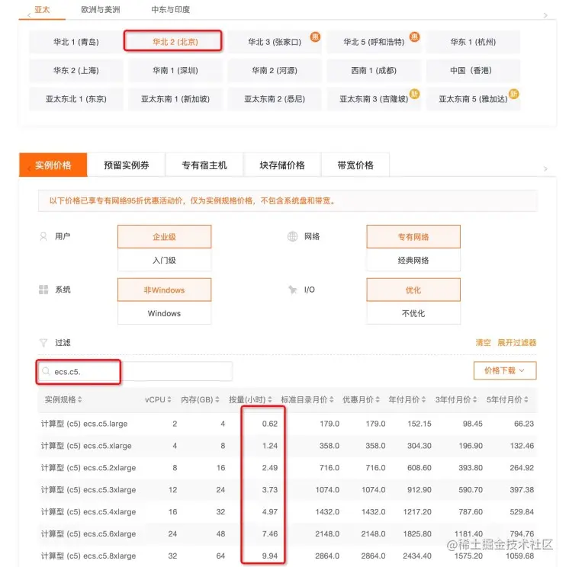Sort by 标准目录月价 column
This screenshot has height=567, width=569.
(307, 399)
